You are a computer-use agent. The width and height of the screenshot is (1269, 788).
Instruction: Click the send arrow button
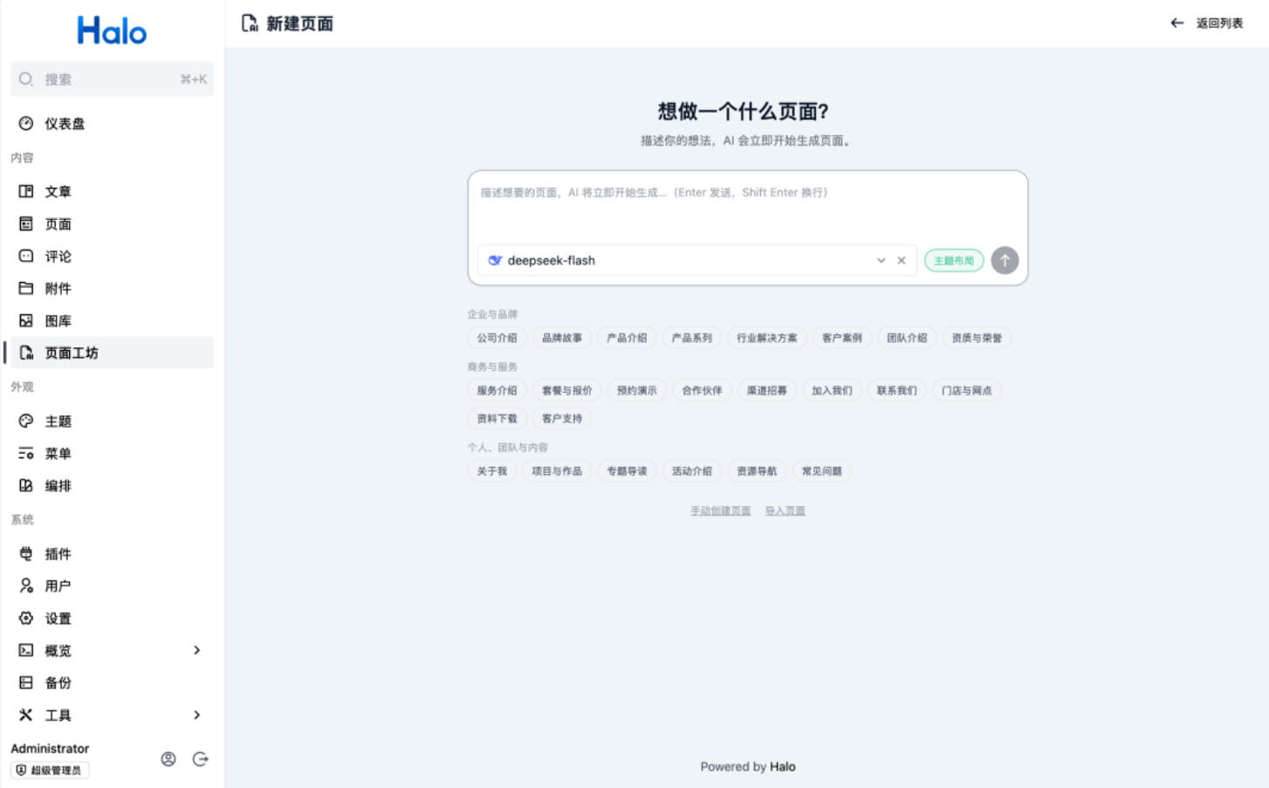[1005, 260]
